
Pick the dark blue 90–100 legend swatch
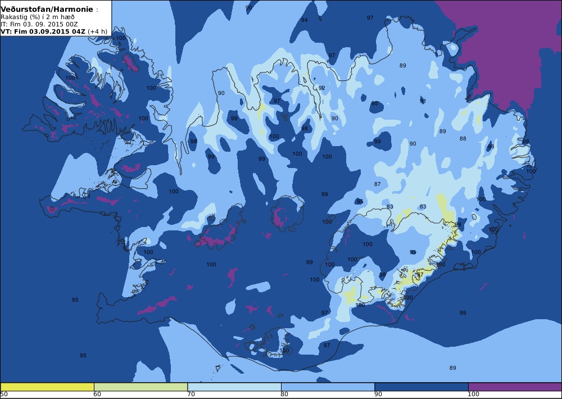(x=422, y=387)
